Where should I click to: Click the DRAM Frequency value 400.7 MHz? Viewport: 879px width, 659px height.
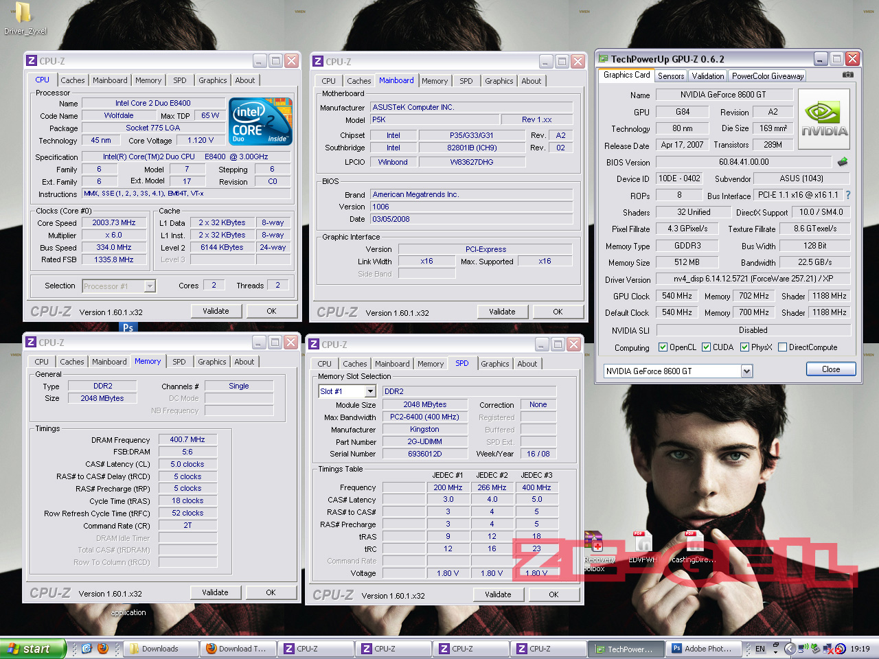(x=187, y=439)
